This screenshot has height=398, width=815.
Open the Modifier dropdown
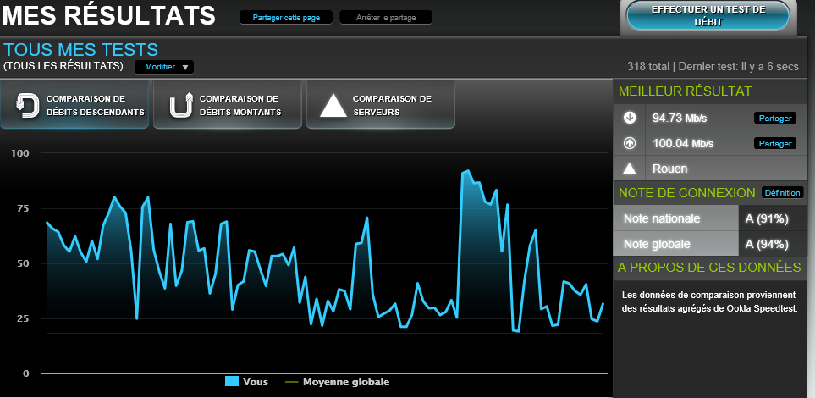point(164,67)
